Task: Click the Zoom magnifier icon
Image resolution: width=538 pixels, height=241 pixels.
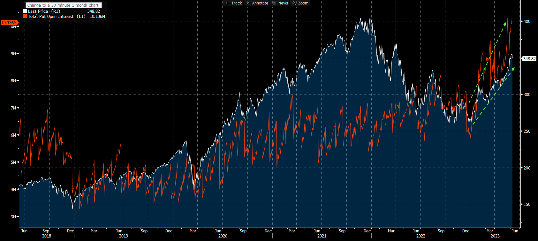Action: click(294, 3)
